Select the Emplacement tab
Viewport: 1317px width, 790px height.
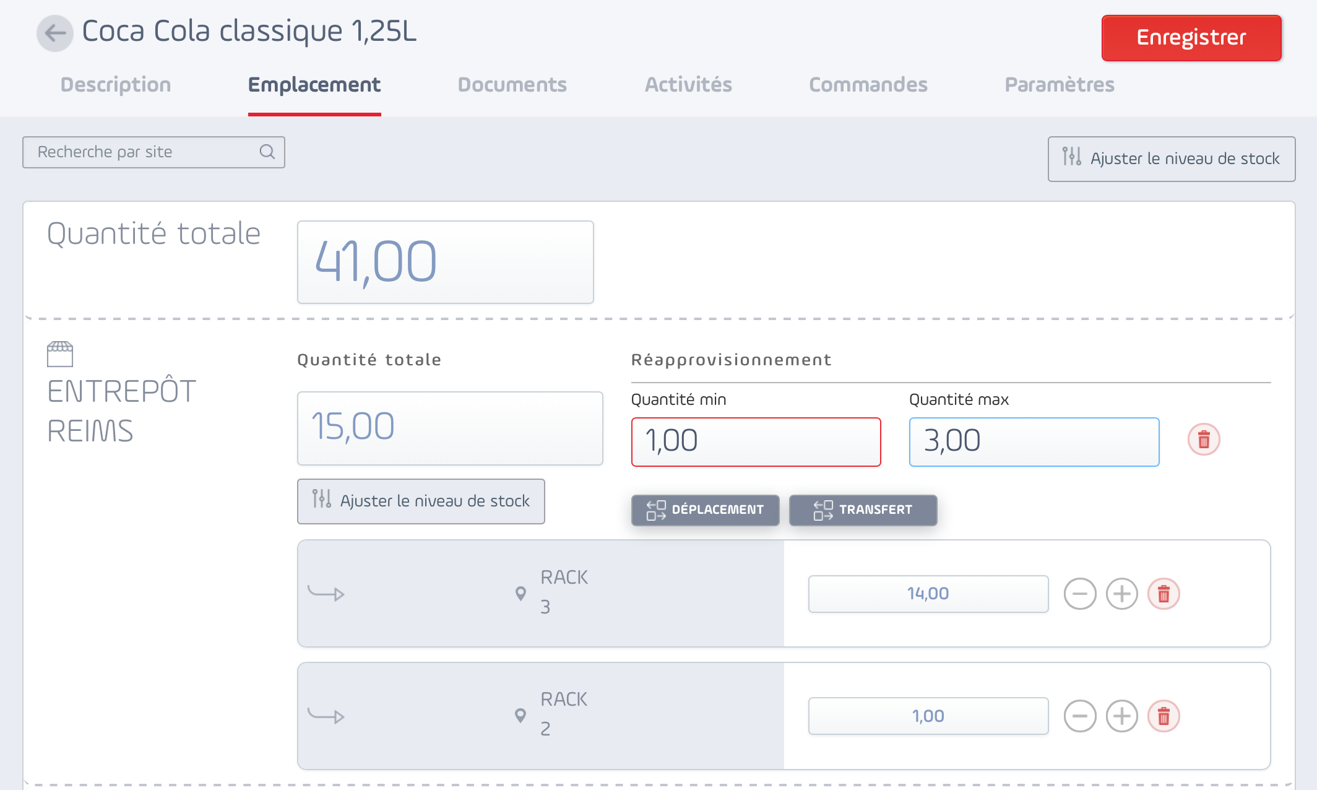coord(314,85)
